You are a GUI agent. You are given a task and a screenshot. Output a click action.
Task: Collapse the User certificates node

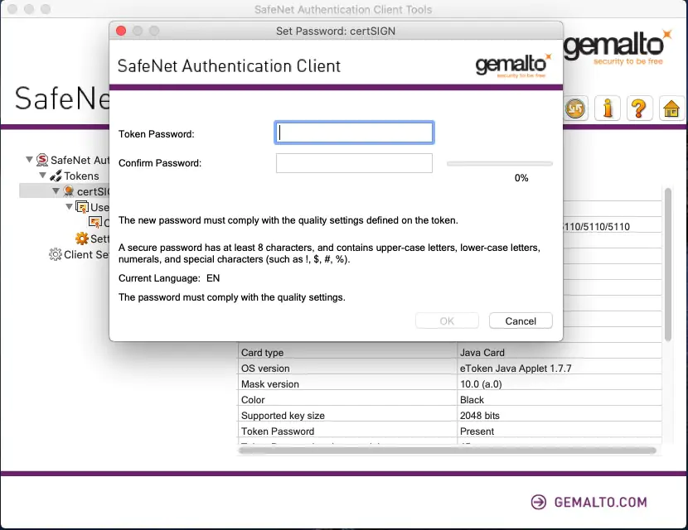[70, 207]
